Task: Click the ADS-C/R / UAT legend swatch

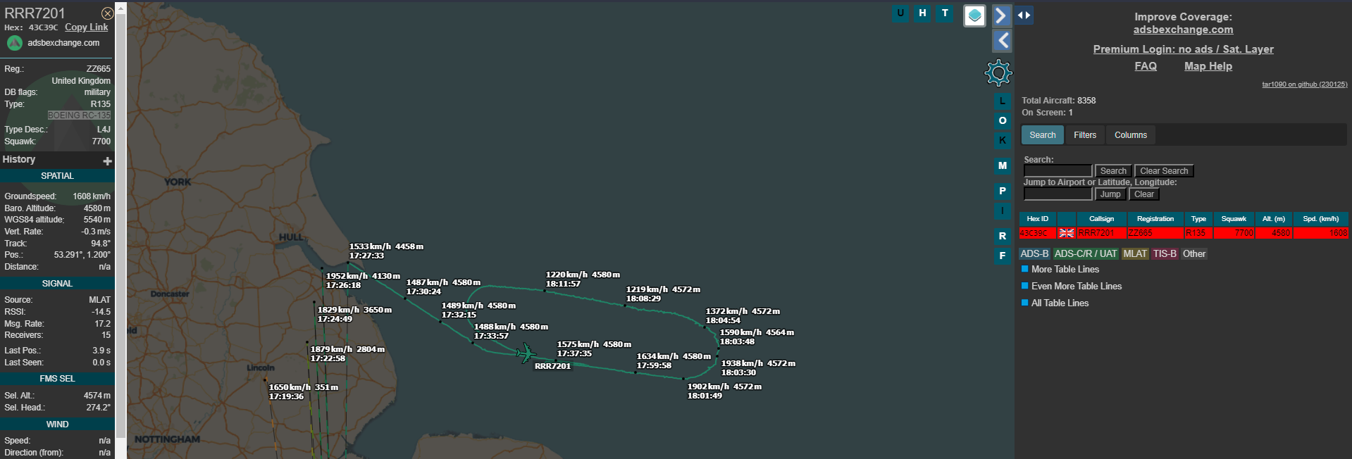Action: 1086,253
